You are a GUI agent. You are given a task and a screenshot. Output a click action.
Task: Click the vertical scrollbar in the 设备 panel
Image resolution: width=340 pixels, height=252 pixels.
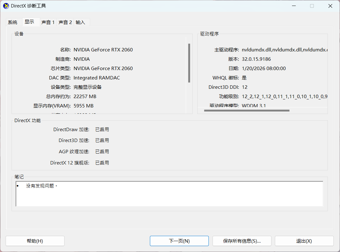click(189, 62)
